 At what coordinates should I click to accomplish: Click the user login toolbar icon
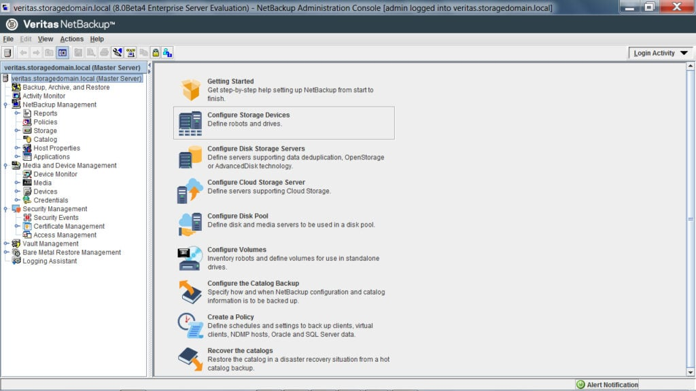[167, 52]
